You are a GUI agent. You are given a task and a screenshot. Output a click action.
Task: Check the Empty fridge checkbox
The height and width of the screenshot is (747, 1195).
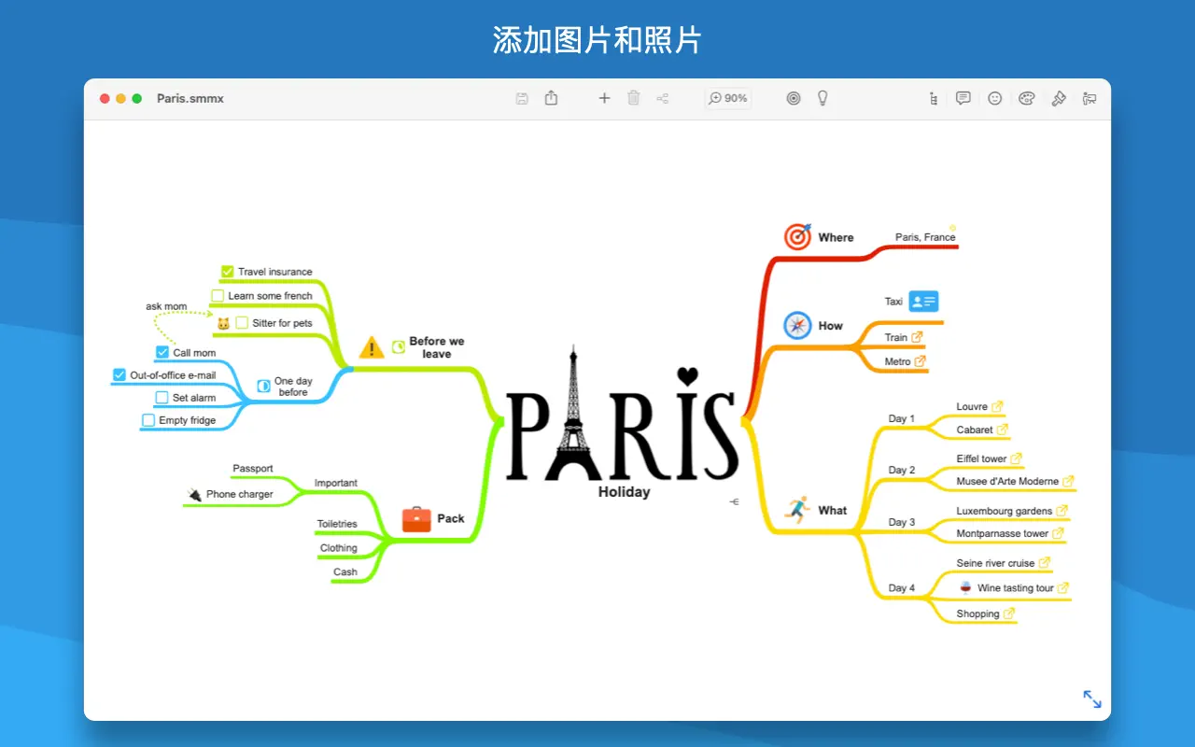[148, 420]
